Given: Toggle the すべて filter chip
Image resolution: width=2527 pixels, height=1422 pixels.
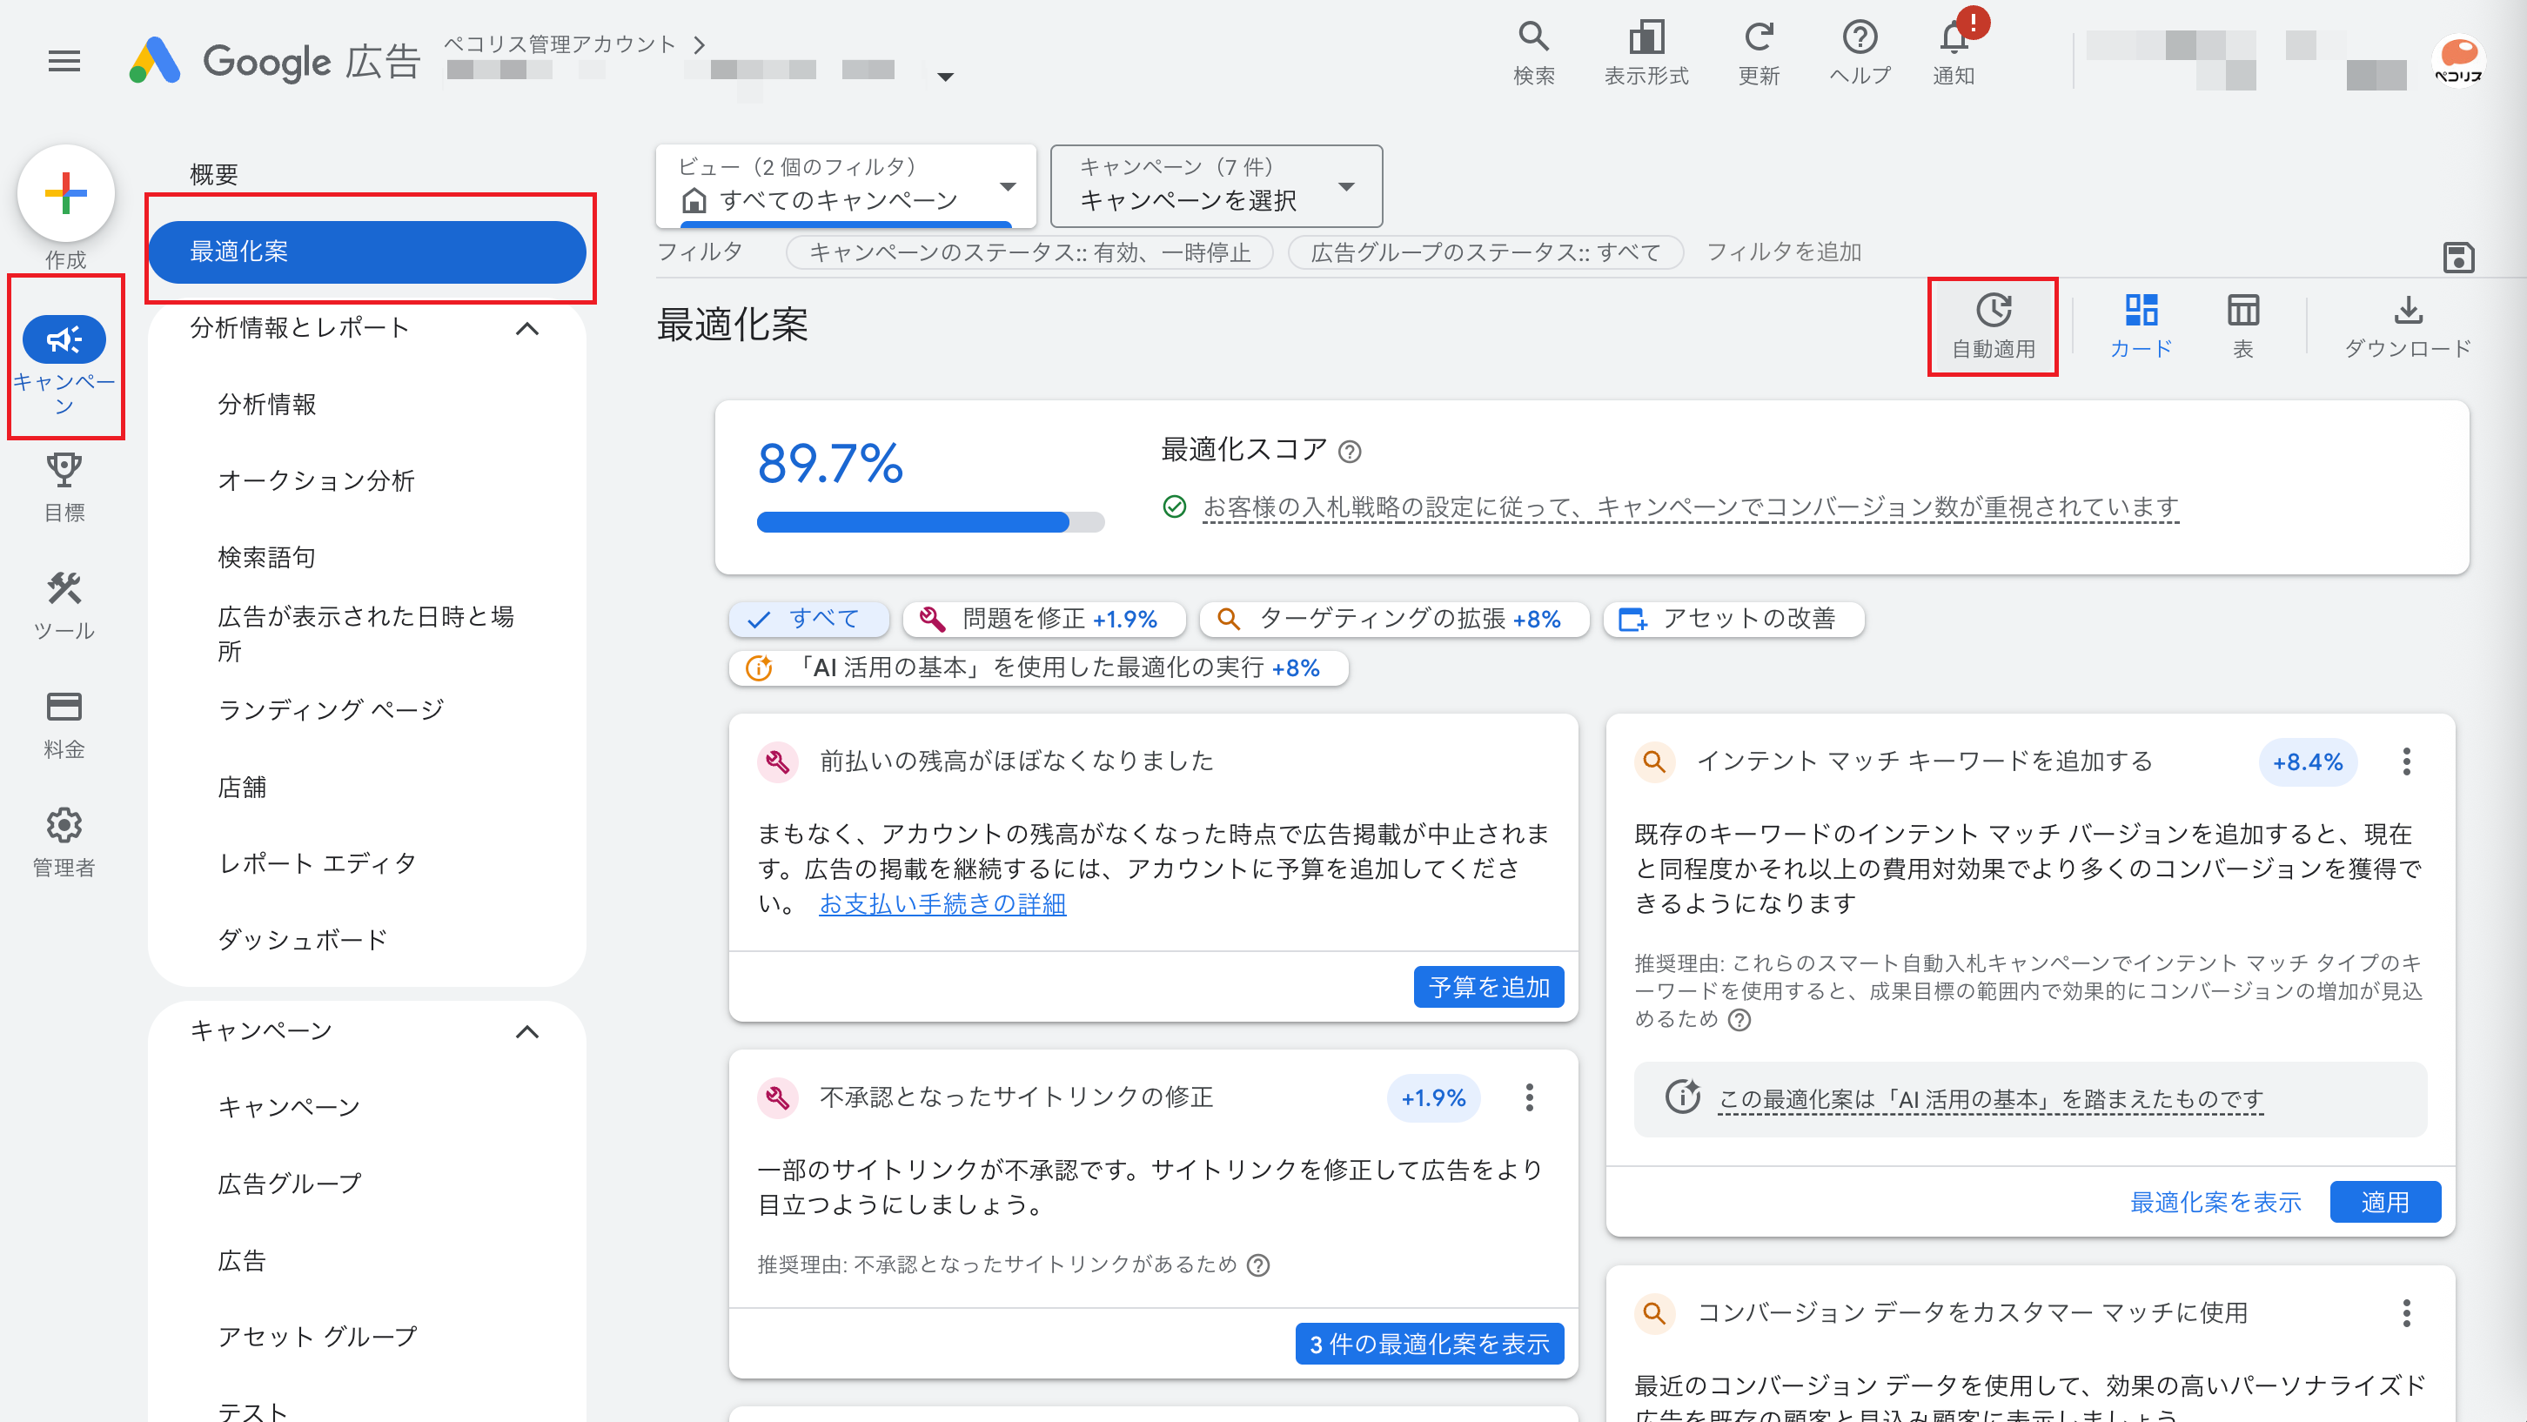Looking at the screenshot, I should click(x=808, y=620).
